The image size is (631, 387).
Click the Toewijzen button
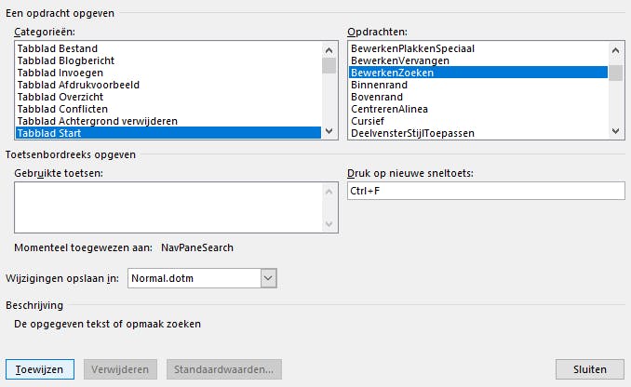coord(40,369)
